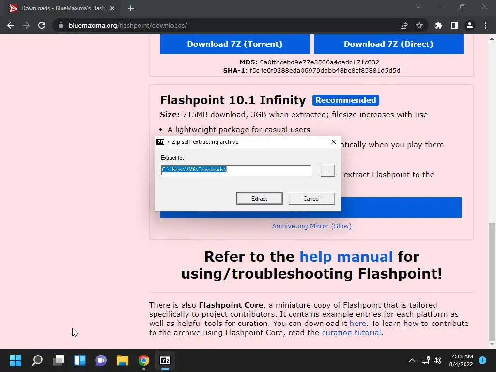Open the Archive.org Mirror (Slow) link
Screen dimensions: 496x372
[311, 226]
